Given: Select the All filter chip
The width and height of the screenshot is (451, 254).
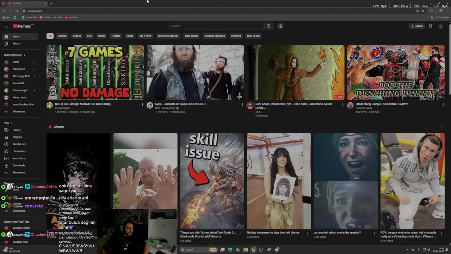Looking at the screenshot, I should [50, 36].
